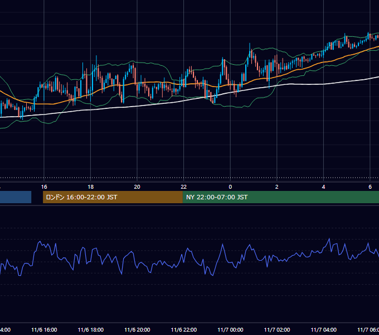Click the 11/7 00:00 date label
The image size is (379, 335).
(x=230, y=330)
